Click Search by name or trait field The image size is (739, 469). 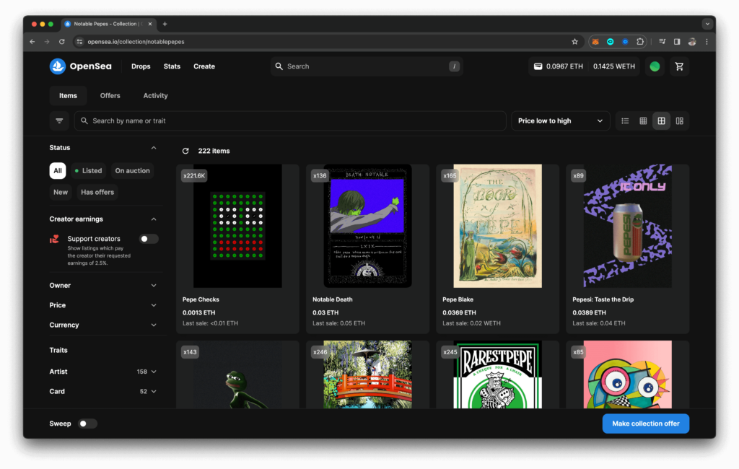point(290,121)
